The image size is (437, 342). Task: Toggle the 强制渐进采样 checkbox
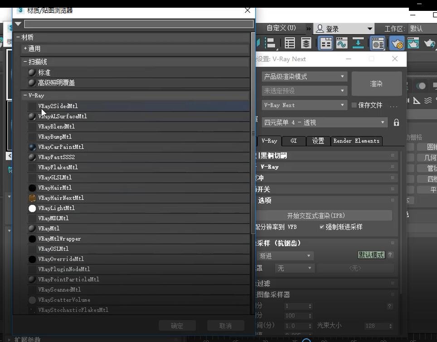[x=321, y=227]
